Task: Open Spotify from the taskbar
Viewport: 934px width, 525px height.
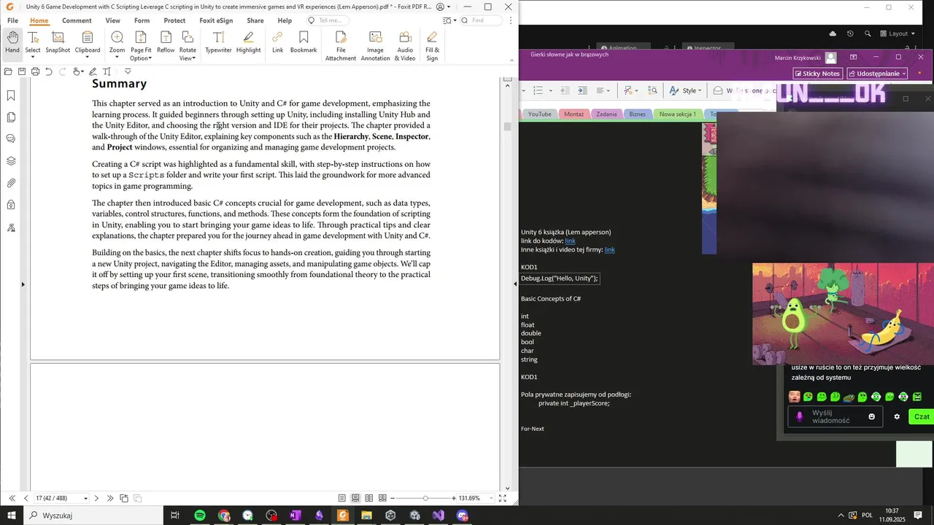Action: click(x=200, y=516)
